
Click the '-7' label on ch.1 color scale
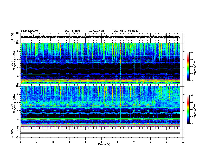click(x=192, y=81)
